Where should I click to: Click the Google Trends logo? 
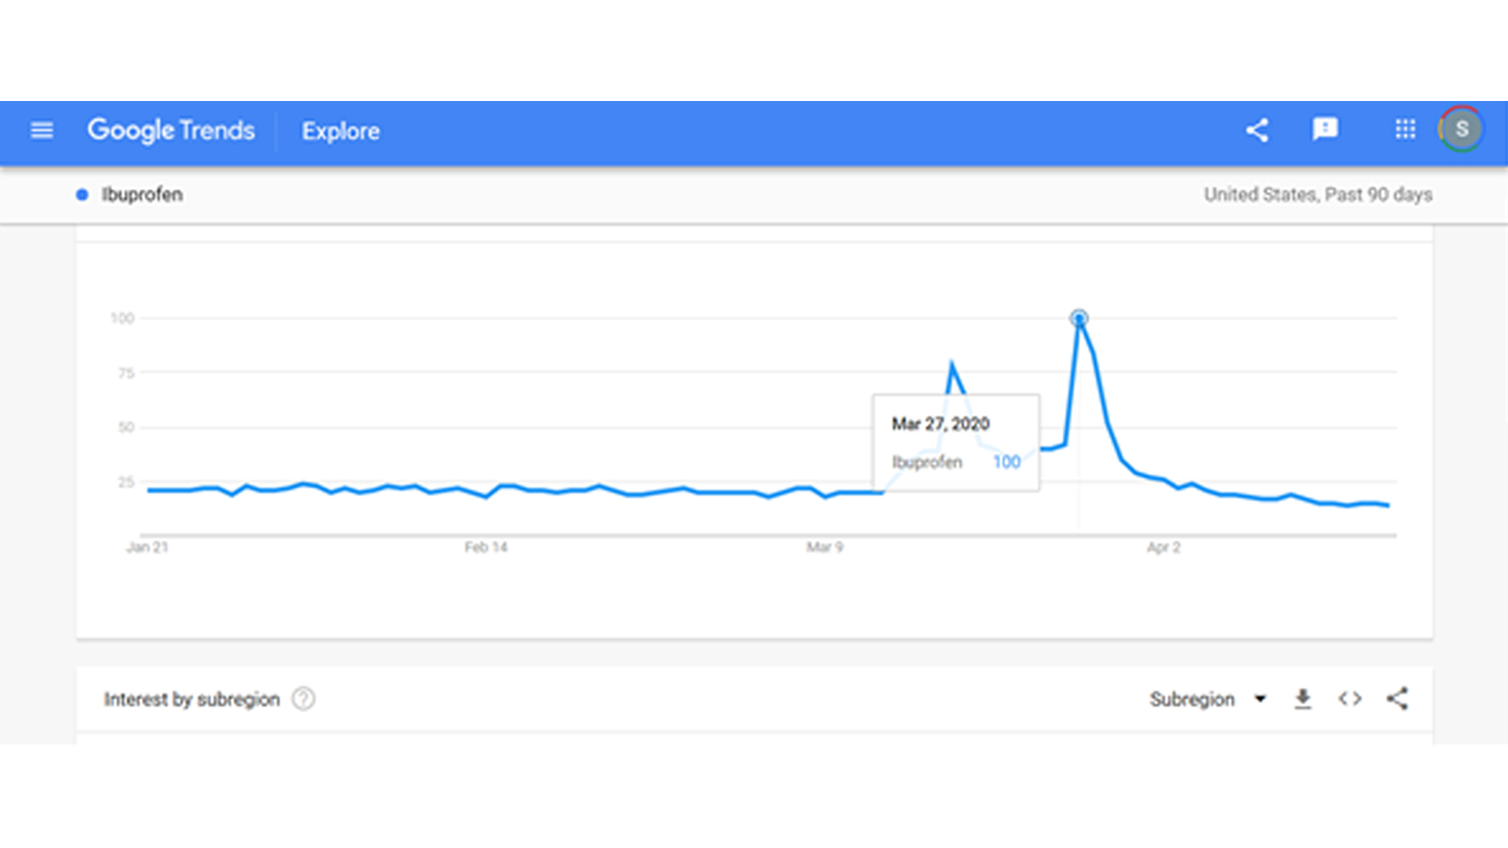pos(171,130)
